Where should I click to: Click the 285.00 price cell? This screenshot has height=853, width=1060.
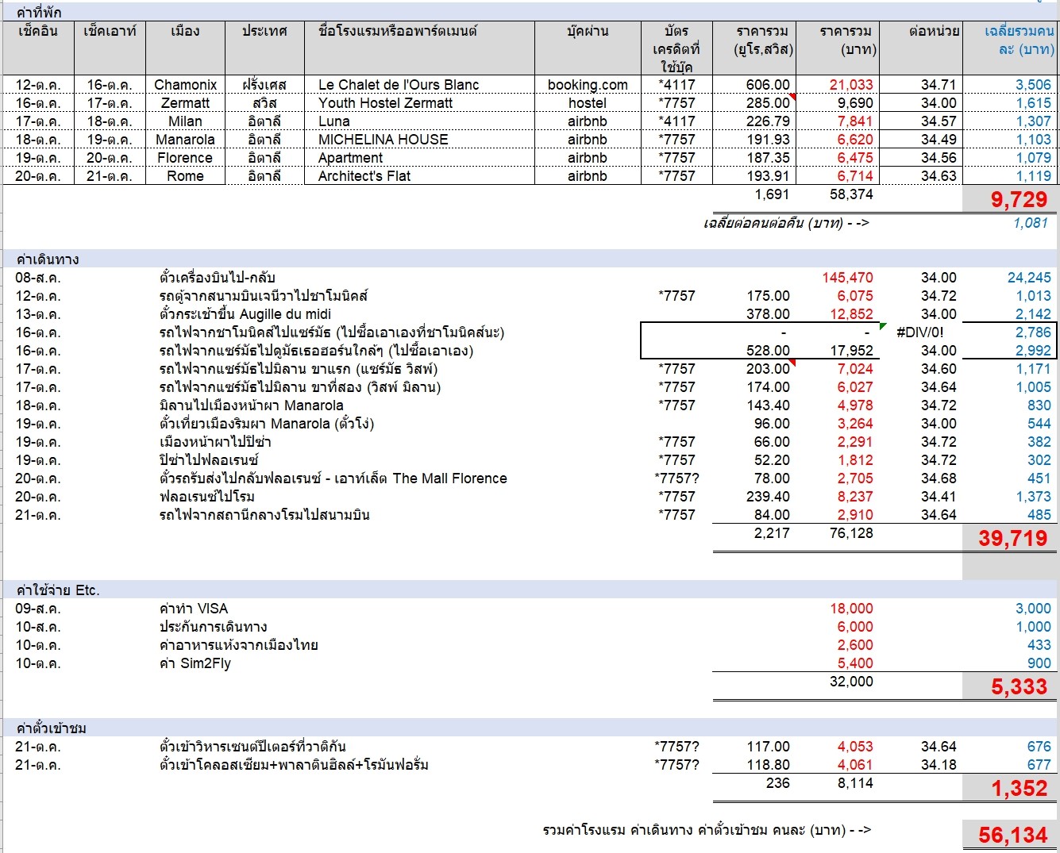click(x=754, y=103)
